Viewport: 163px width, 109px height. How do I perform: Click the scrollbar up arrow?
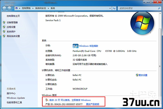(x=160, y=13)
